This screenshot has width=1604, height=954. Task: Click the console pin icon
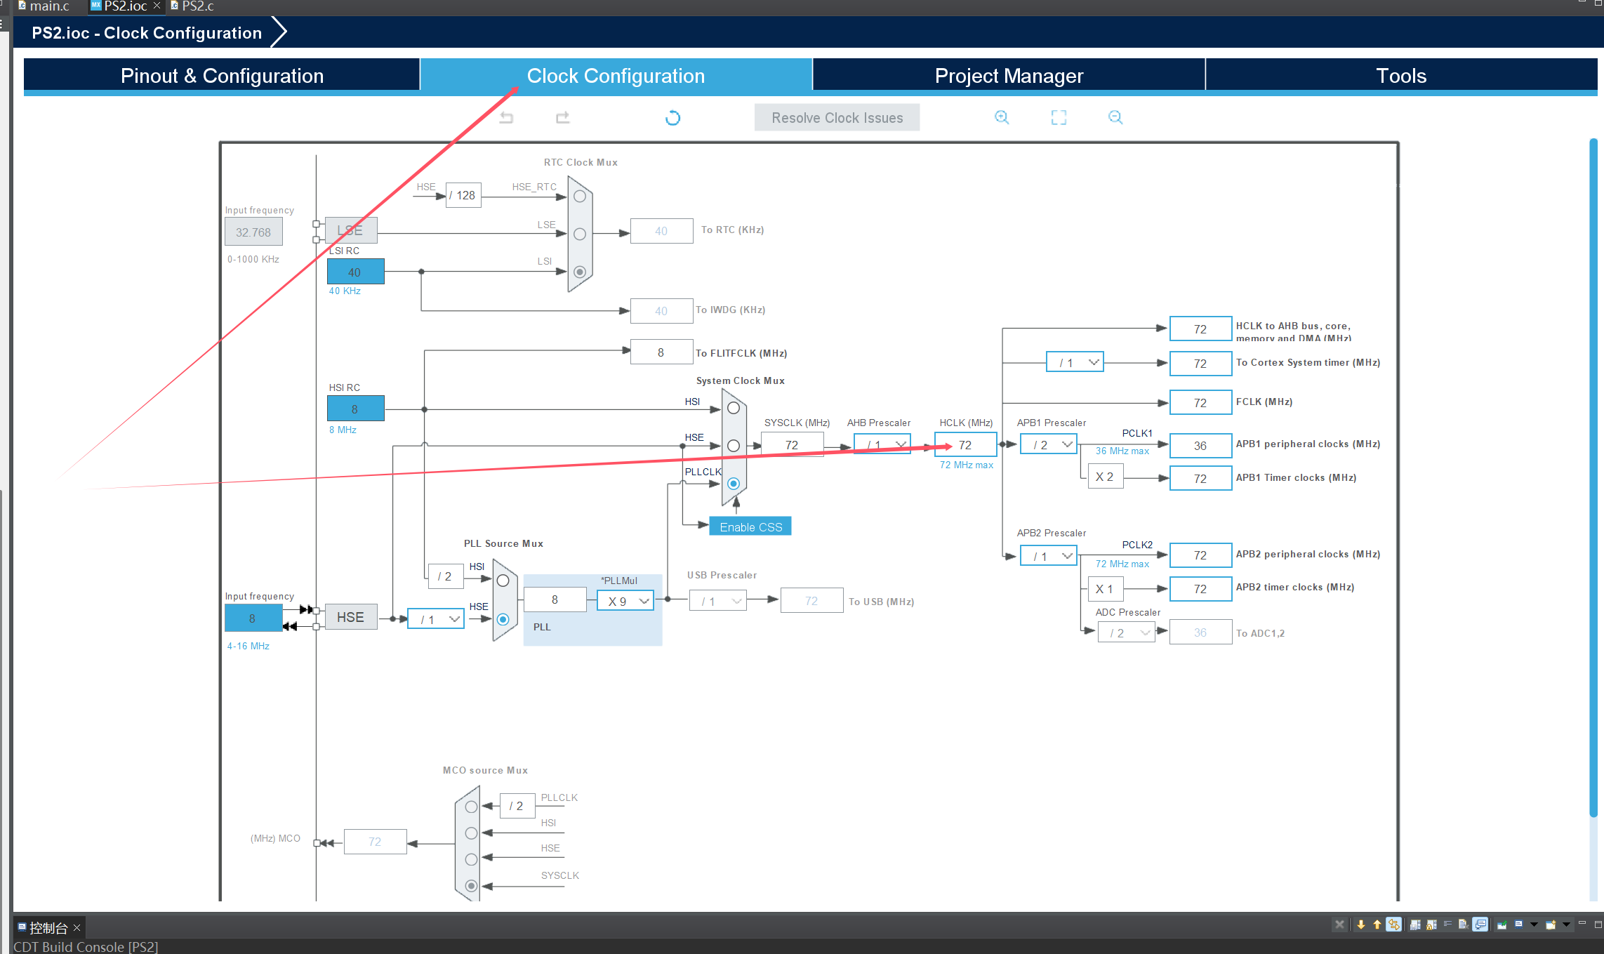1502,925
